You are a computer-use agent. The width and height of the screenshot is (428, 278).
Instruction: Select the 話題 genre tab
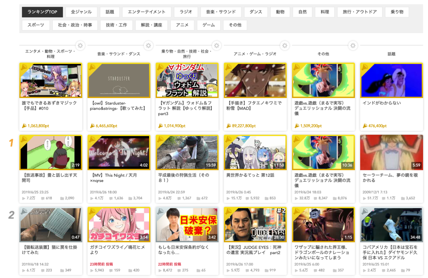coord(110,12)
